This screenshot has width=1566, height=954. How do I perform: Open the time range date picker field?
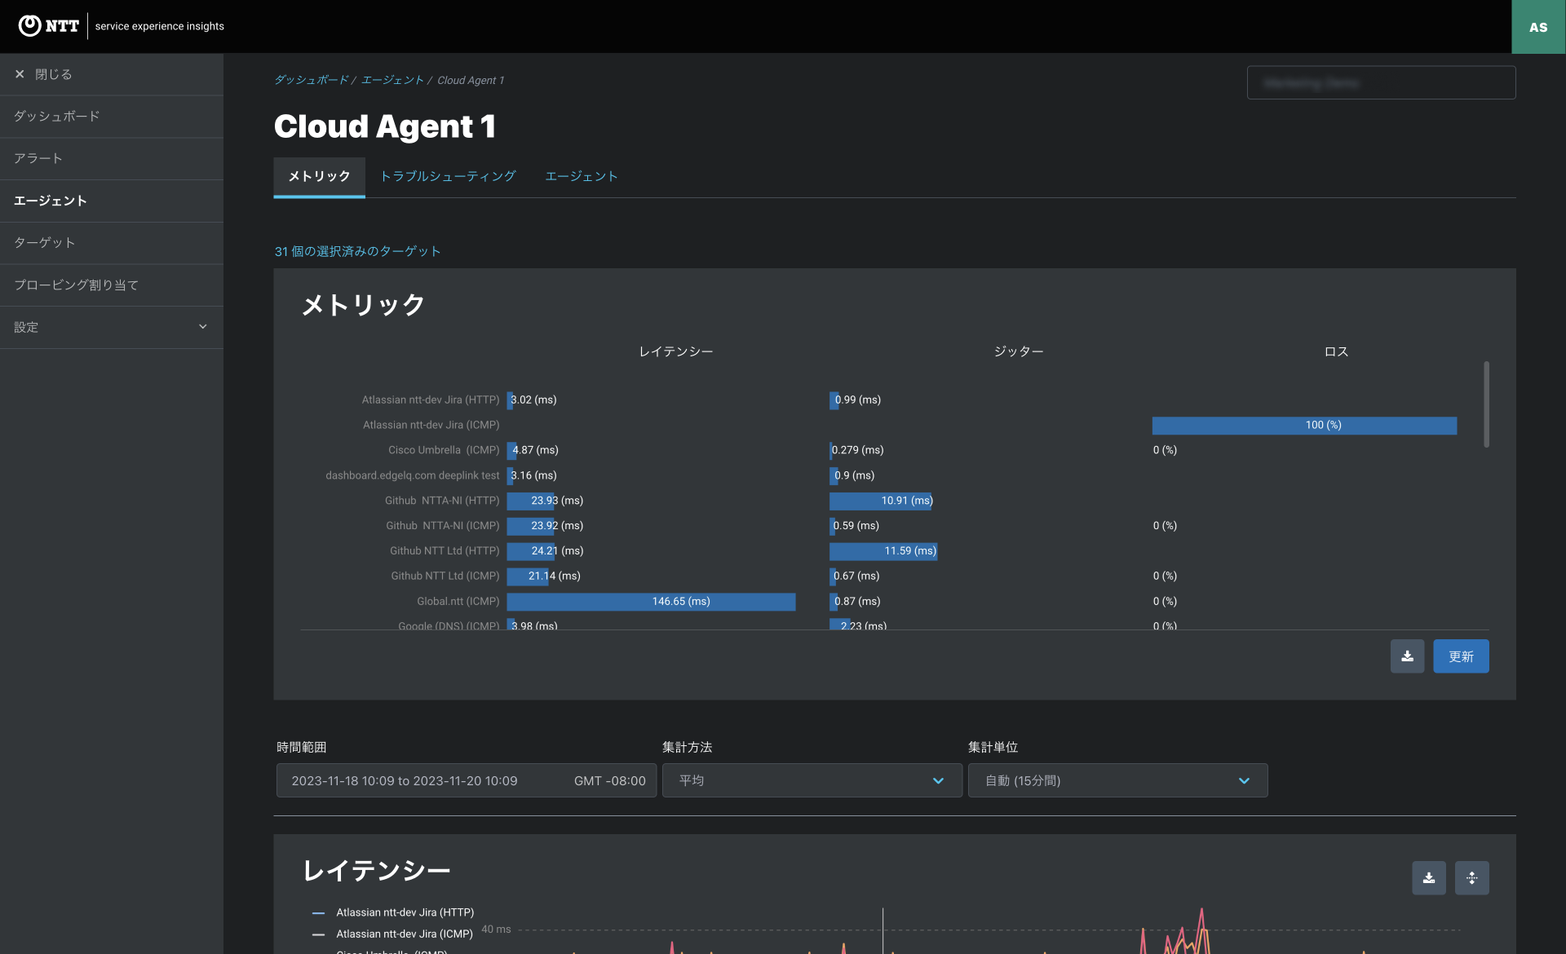[467, 780]
